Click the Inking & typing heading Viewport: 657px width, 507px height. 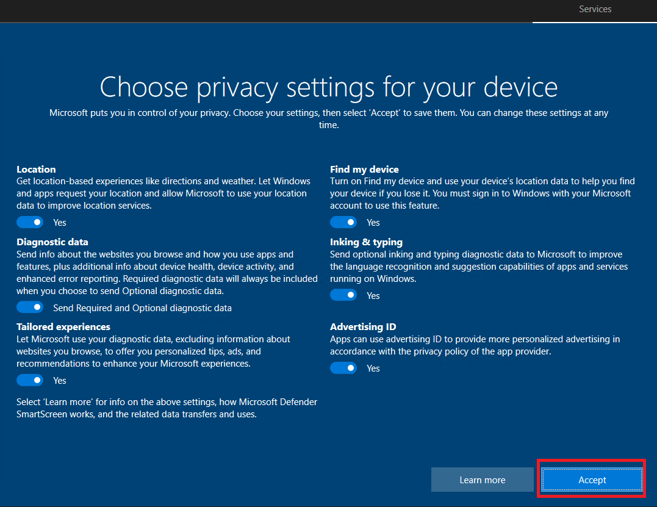pyautogui.click(x=366, y=242)
